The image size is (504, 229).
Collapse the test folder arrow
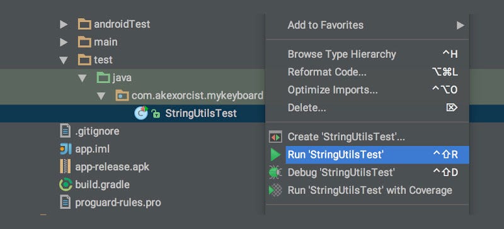64,60
